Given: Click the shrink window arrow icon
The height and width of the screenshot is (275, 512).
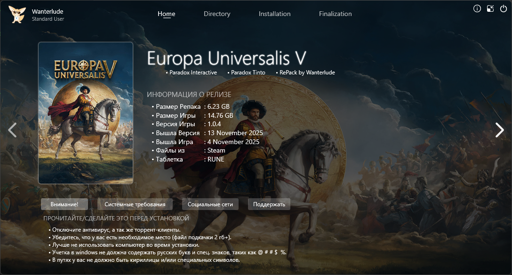Looking at the screenshot, I should tap(490, 8).
